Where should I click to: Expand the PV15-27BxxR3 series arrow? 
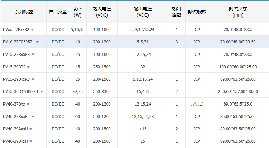33,55
